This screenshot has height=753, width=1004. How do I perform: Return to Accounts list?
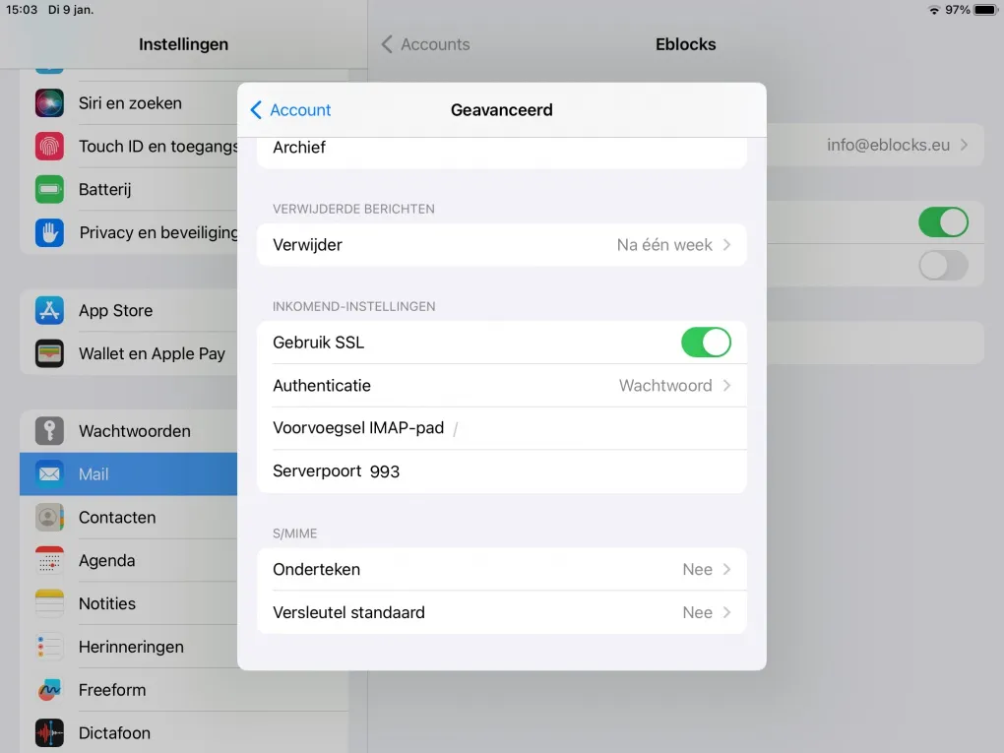[x=425, y=44]
